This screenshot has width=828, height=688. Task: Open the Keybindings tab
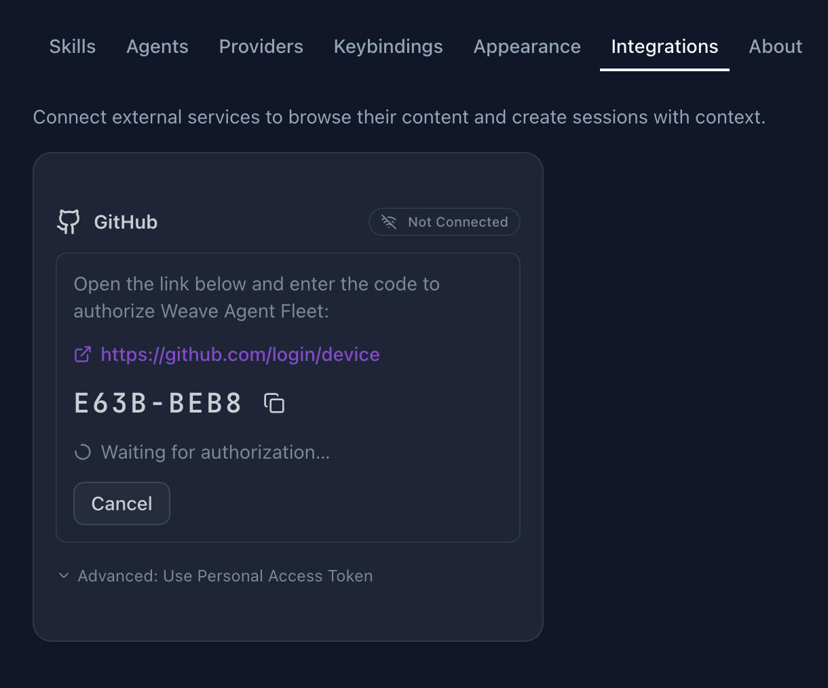pos(388,46)
